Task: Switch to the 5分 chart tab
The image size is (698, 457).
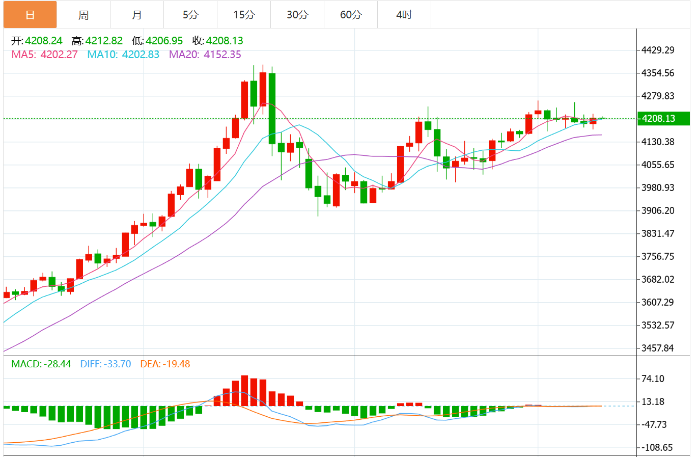Action: pyautogui.click(x=190, y=15)
